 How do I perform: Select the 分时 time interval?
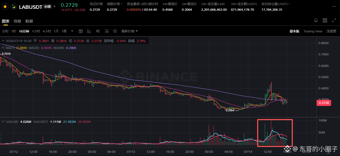pos(5,31)
